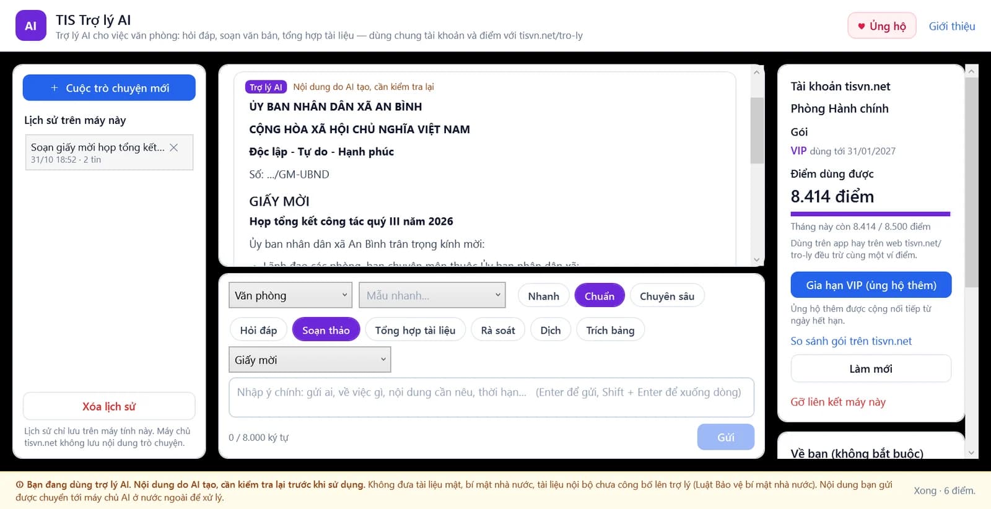Open 'So sánh gói trên tisvn.net' link
991x509 pixels.
click(851, 341)
